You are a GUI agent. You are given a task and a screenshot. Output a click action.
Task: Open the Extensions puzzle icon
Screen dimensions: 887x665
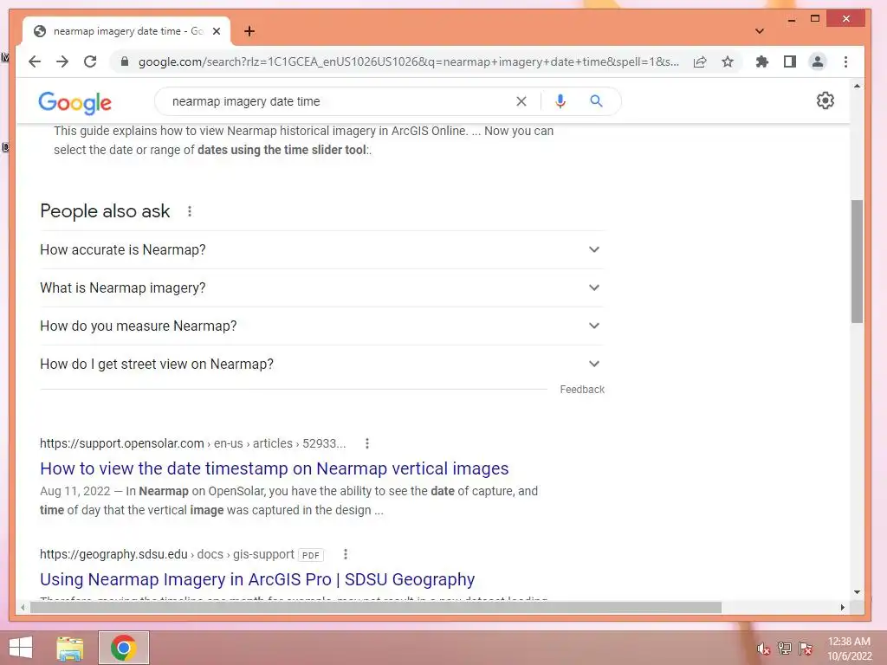click(762, 61)
